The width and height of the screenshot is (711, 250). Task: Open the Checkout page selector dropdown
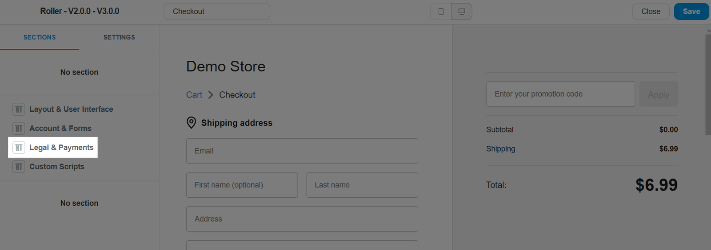click(x=217, y=12)
